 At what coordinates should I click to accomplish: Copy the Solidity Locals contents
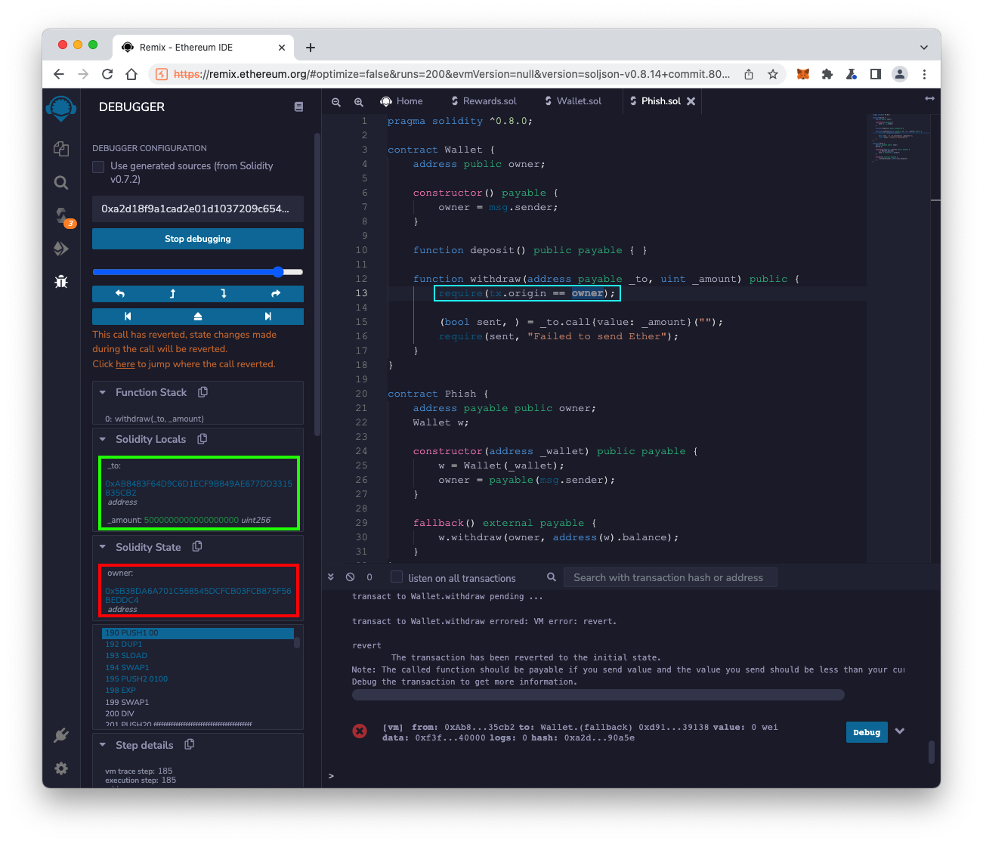[x=202, y=439]
